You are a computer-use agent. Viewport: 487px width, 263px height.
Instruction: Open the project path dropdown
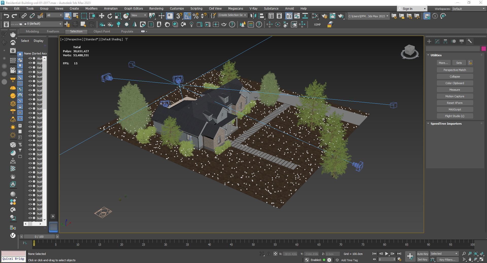pos(368,16)
